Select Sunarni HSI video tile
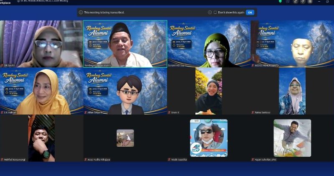 (209, 44)
